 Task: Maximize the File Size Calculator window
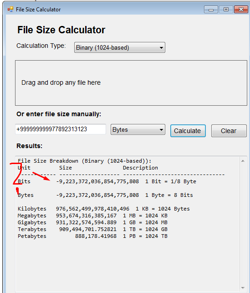(x=226, y=10)
